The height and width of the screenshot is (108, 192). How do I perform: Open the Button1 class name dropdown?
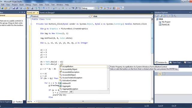tap(89, 16)
